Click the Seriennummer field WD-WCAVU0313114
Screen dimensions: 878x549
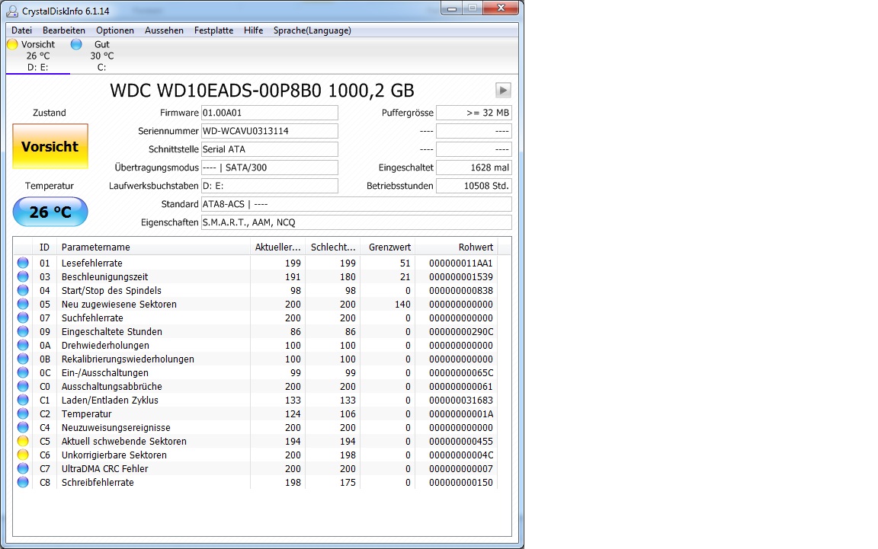click(x=269, y=131)
